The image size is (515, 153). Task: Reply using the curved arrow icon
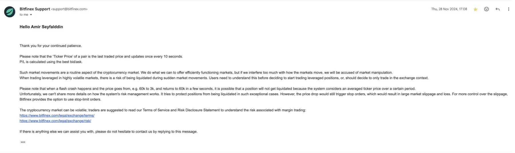(x=498, y=9)
